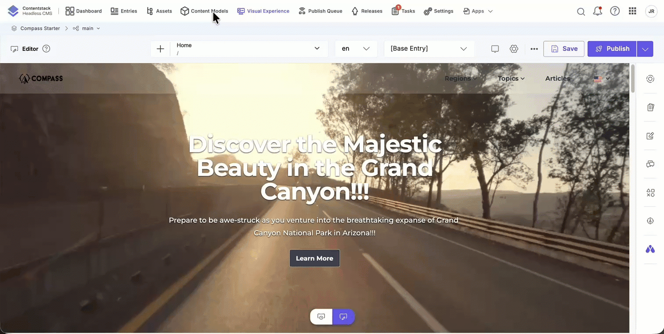Click the desktop device preview icon
The width and height of the screenshot is (664, 334).
click(x=495, y=49)
